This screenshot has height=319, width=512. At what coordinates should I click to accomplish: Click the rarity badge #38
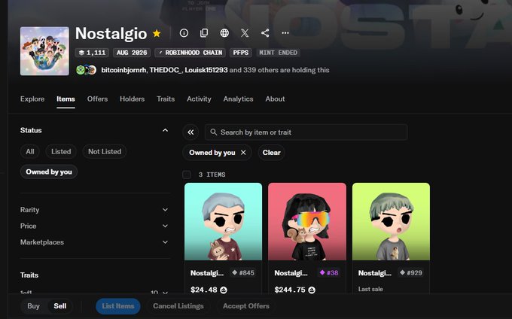click(329, 272)
